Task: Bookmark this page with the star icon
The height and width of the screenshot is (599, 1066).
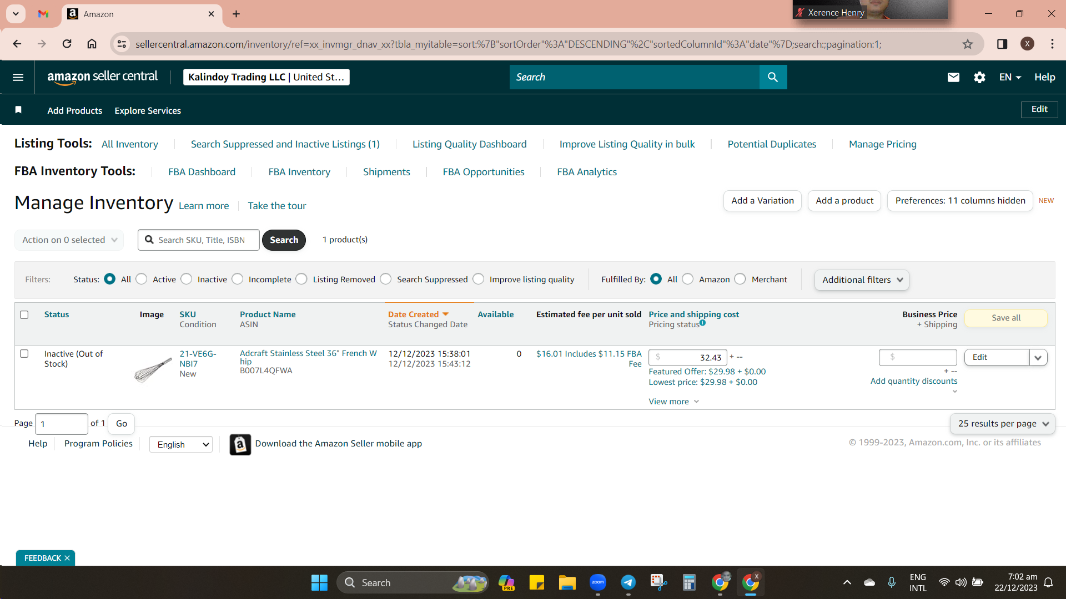Action: pyautogui.click(x=968, y=44)
